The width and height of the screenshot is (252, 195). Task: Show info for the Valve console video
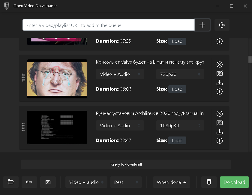pyautogui.click(x=220, y=91)
